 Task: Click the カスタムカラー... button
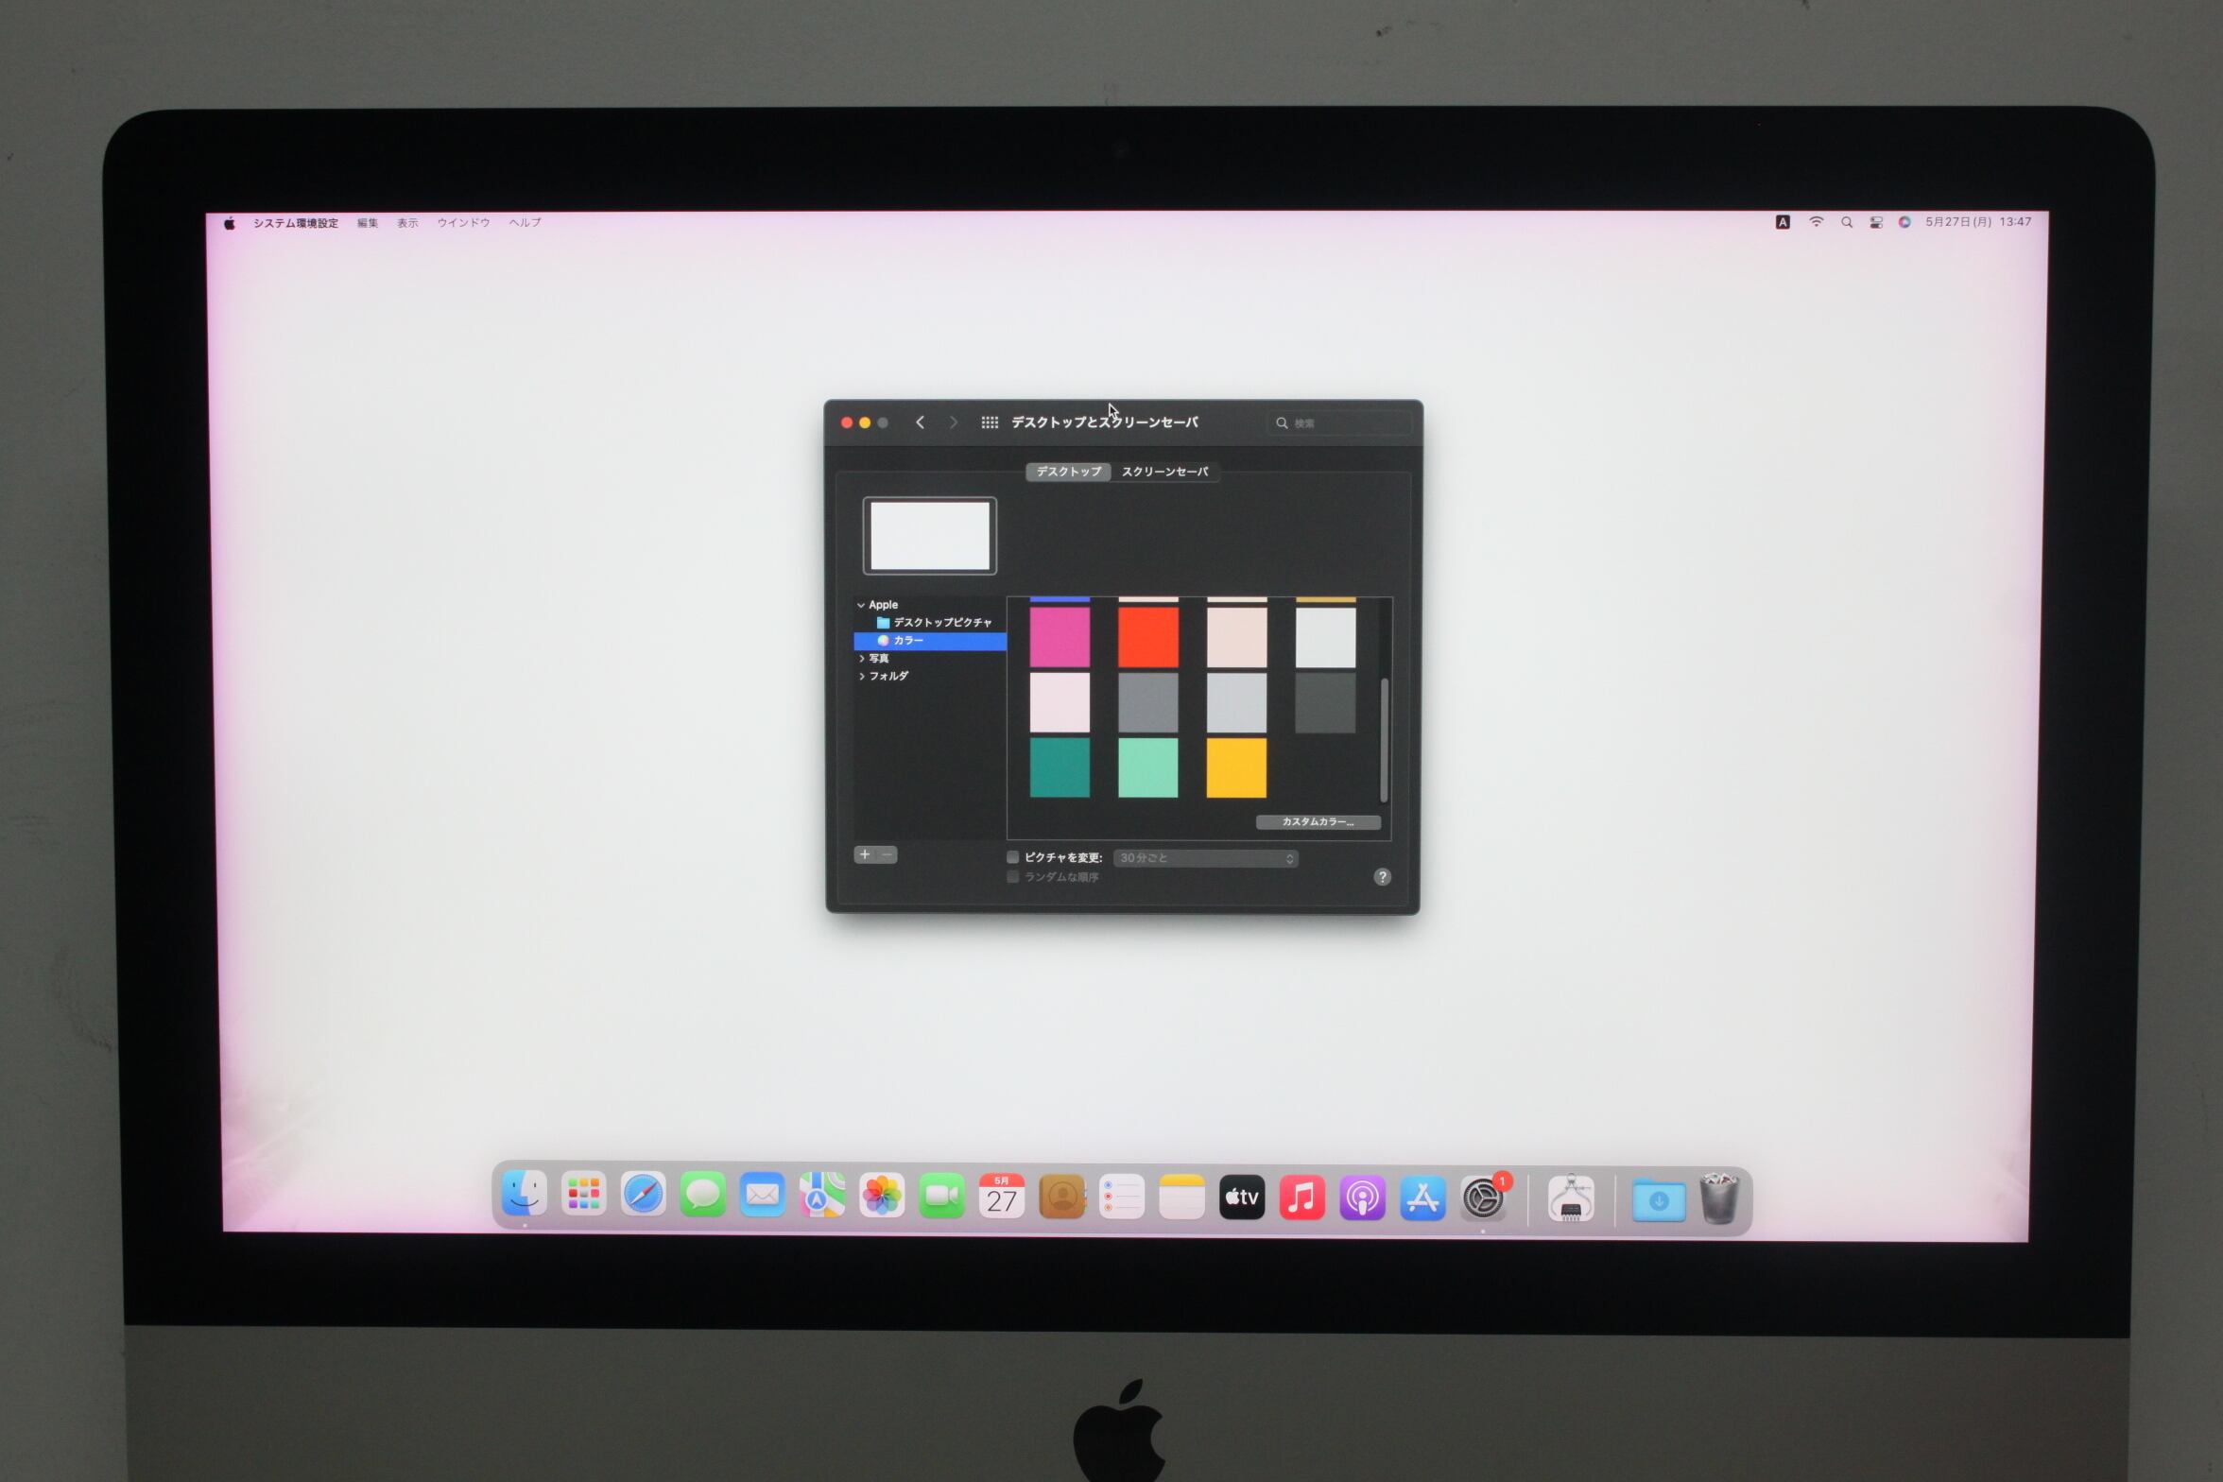pos(1318,822)
